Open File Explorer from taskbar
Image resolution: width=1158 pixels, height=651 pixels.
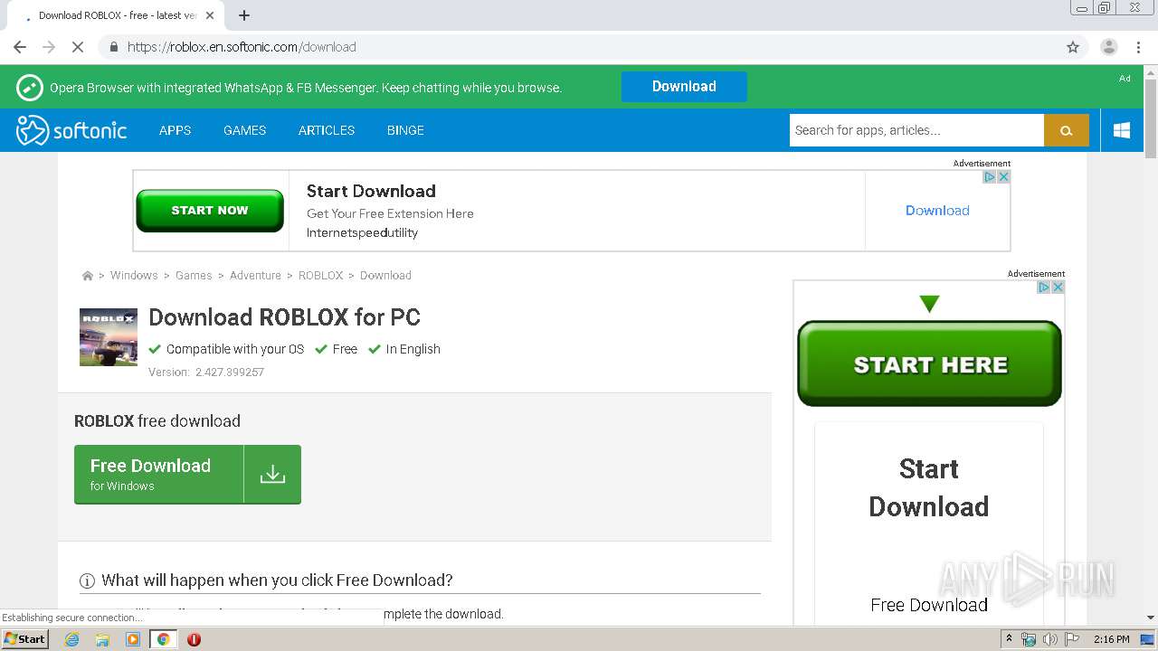point(102,639)
